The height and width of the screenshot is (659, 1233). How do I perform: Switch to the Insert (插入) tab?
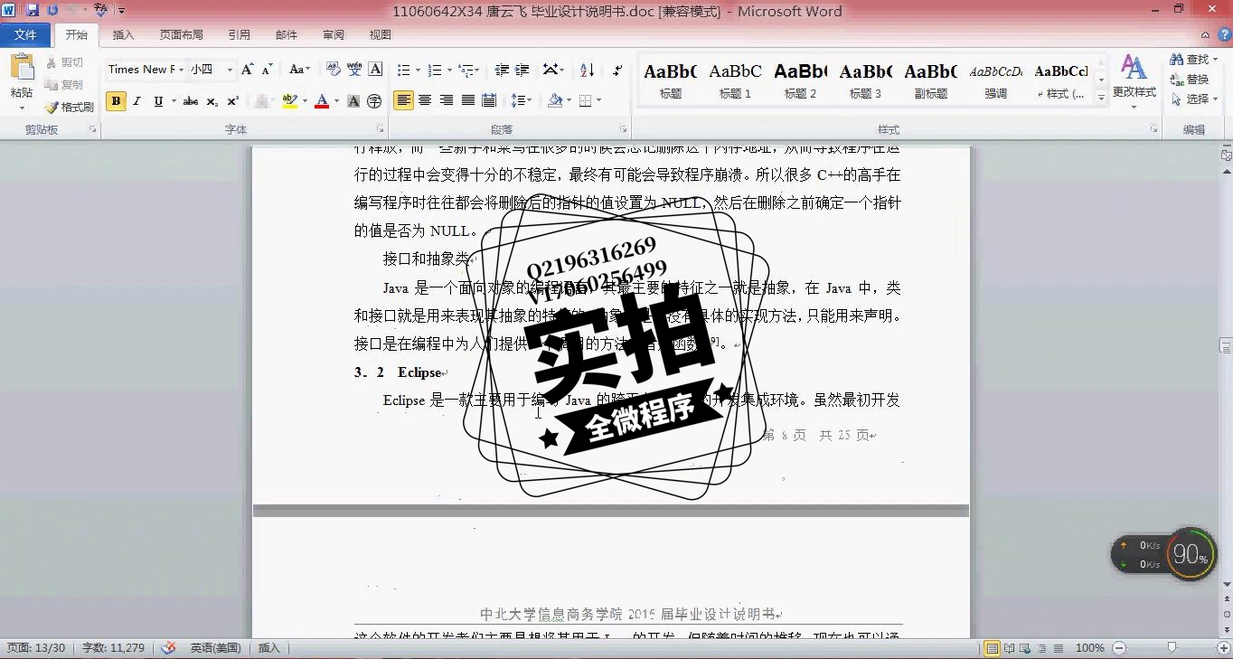123,34
